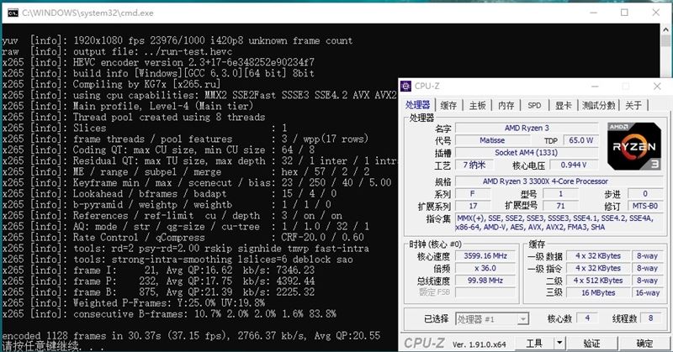
Task: Click the output file ../run-test.hevc line
Action: click(117, 51)
